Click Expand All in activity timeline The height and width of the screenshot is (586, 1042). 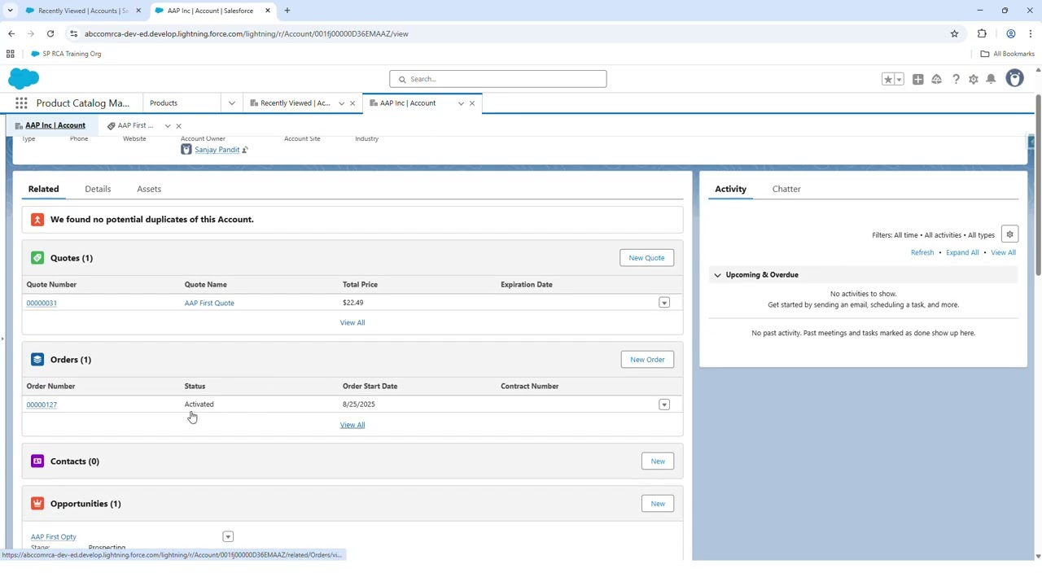(x=962, y=252)
